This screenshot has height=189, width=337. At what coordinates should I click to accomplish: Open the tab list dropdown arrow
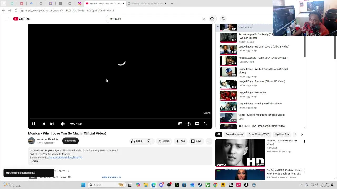pos(3,4)
